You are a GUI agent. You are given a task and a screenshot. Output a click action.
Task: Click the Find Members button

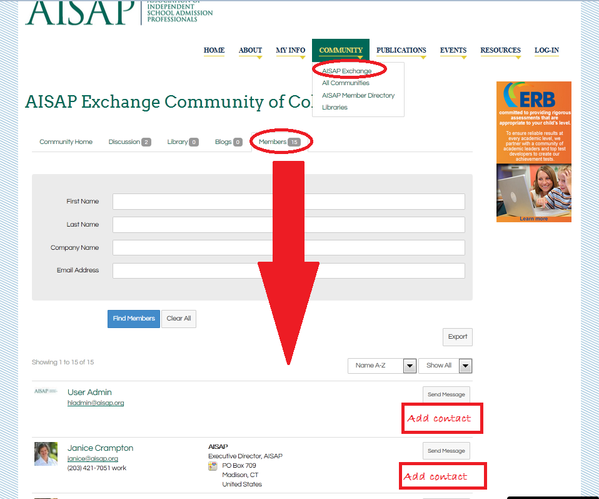coord(133,319)
